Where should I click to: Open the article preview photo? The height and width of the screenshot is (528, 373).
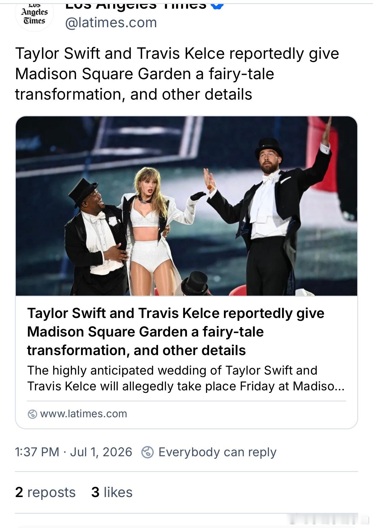tap(186, 206)
